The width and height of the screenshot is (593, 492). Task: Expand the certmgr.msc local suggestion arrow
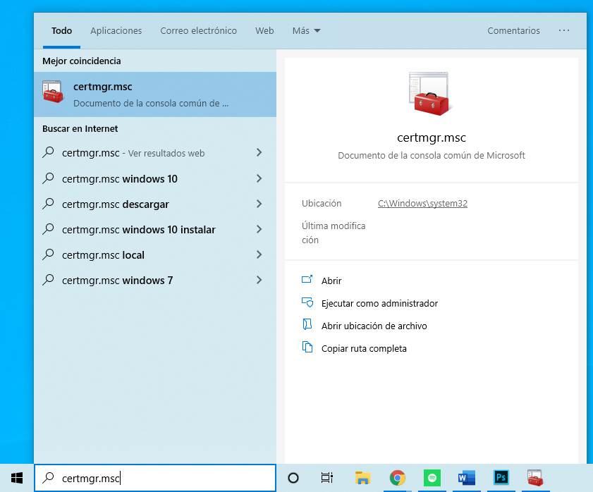pyautogui.click(x=259, y=254)
